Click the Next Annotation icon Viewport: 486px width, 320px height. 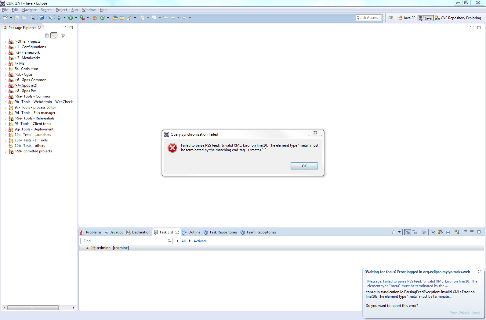tap(143, 18)
